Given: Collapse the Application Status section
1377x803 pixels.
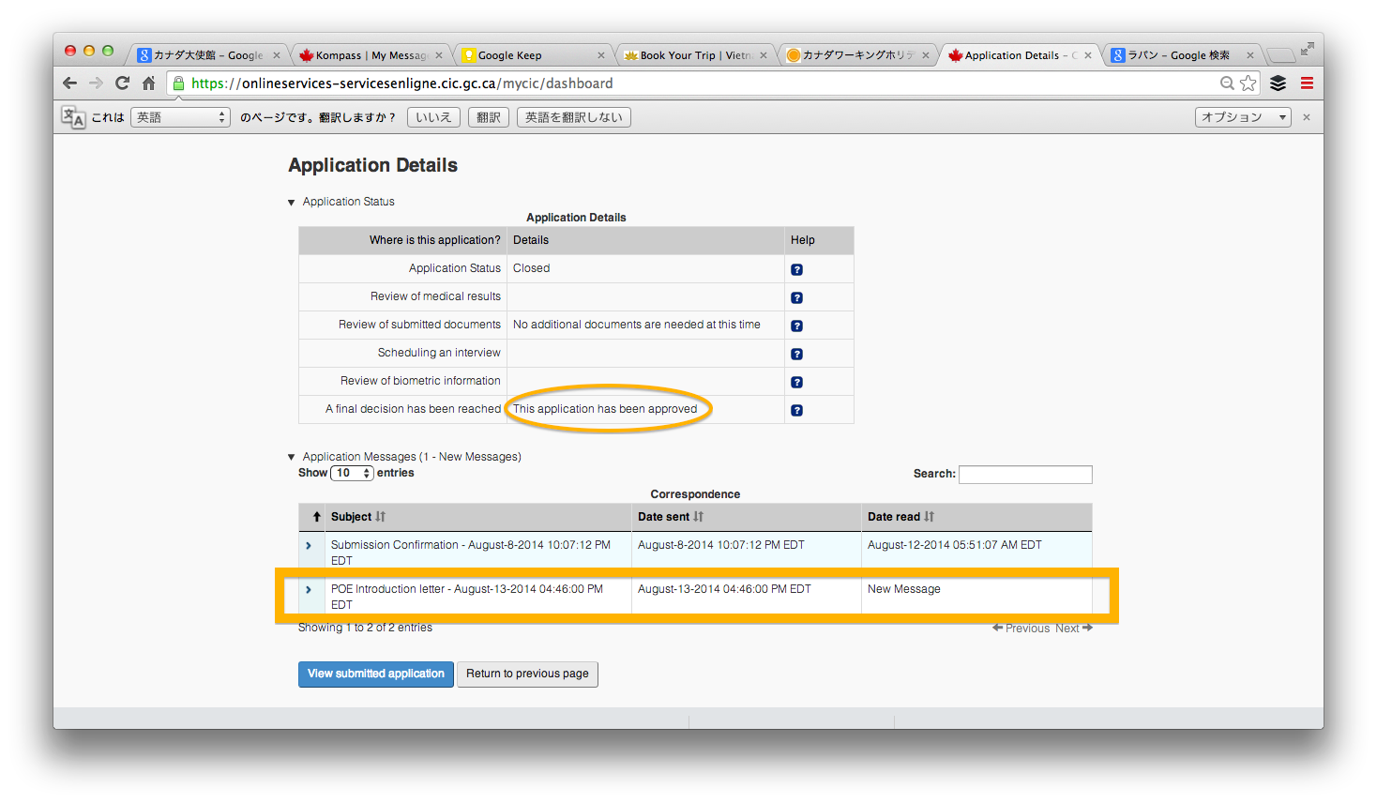Looking at the screenshot, I should (292, 202).
